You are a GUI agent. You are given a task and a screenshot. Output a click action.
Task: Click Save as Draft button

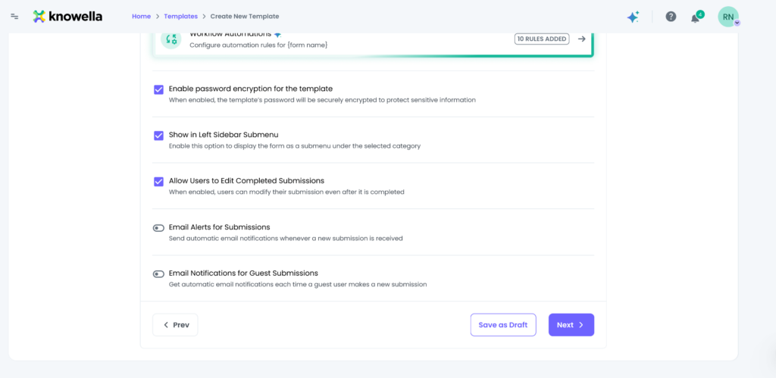[502, 325]
